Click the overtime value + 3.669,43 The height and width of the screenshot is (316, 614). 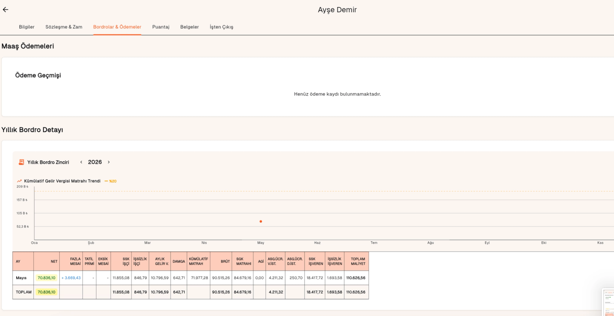(71, 278)
